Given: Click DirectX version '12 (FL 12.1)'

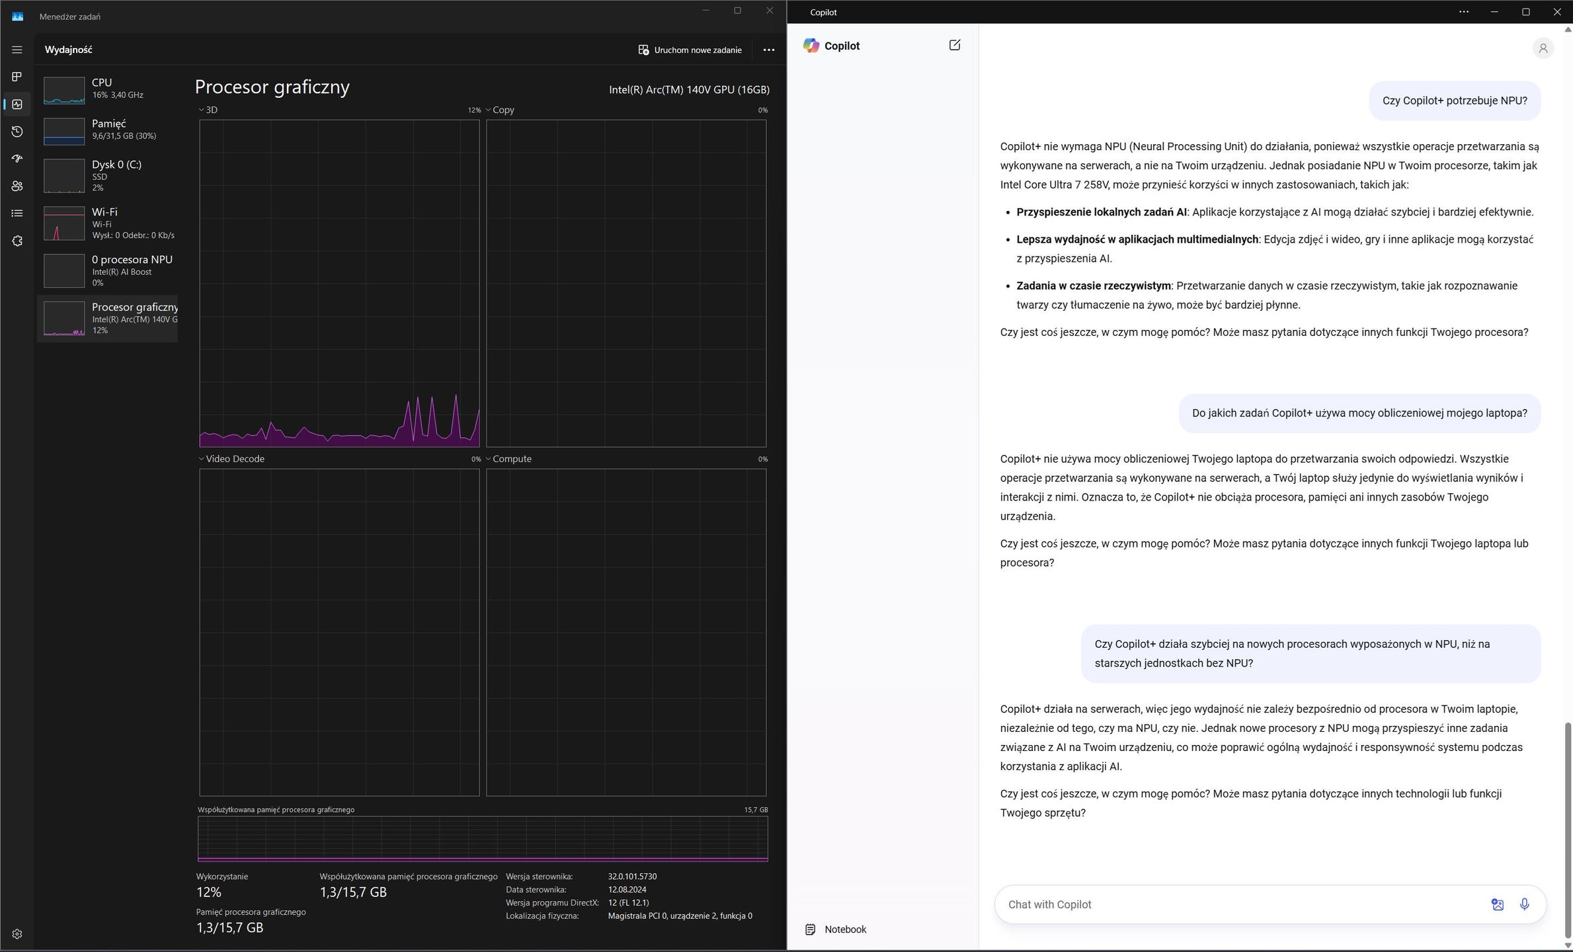Looking at the screenshot, I should [x=628, y=903].
